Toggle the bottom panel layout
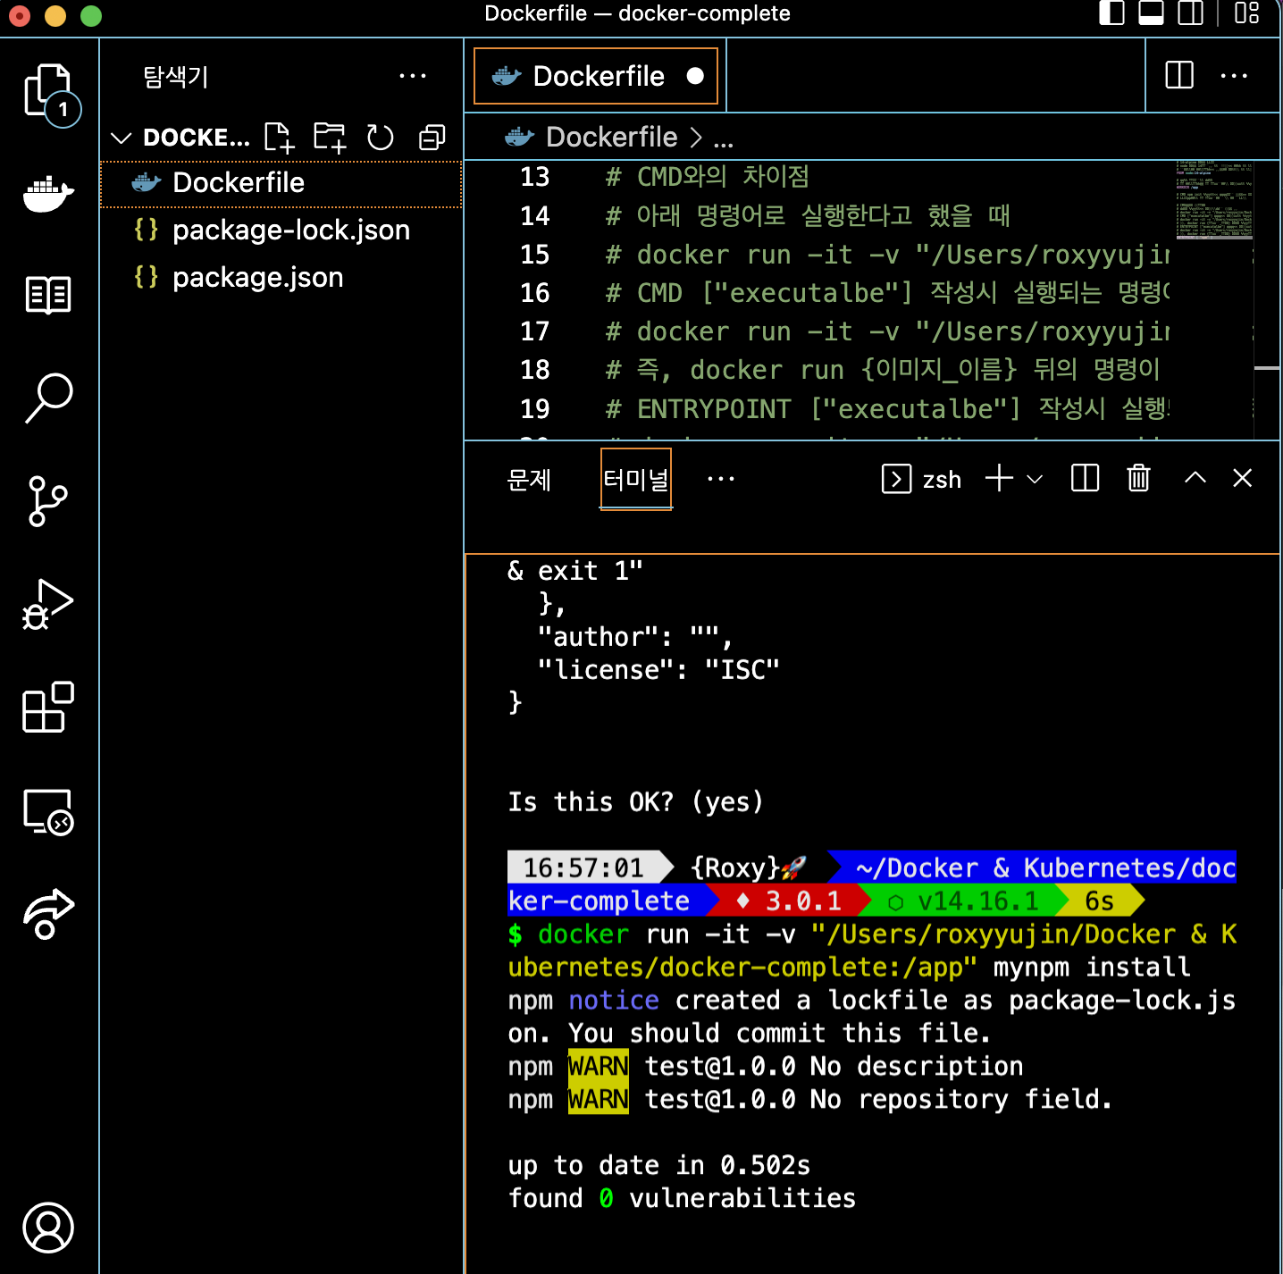This screenshot has height=1274, width=1283. 1151,13
